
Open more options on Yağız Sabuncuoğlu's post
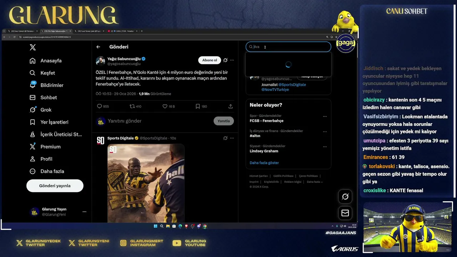tap(232, 60)
